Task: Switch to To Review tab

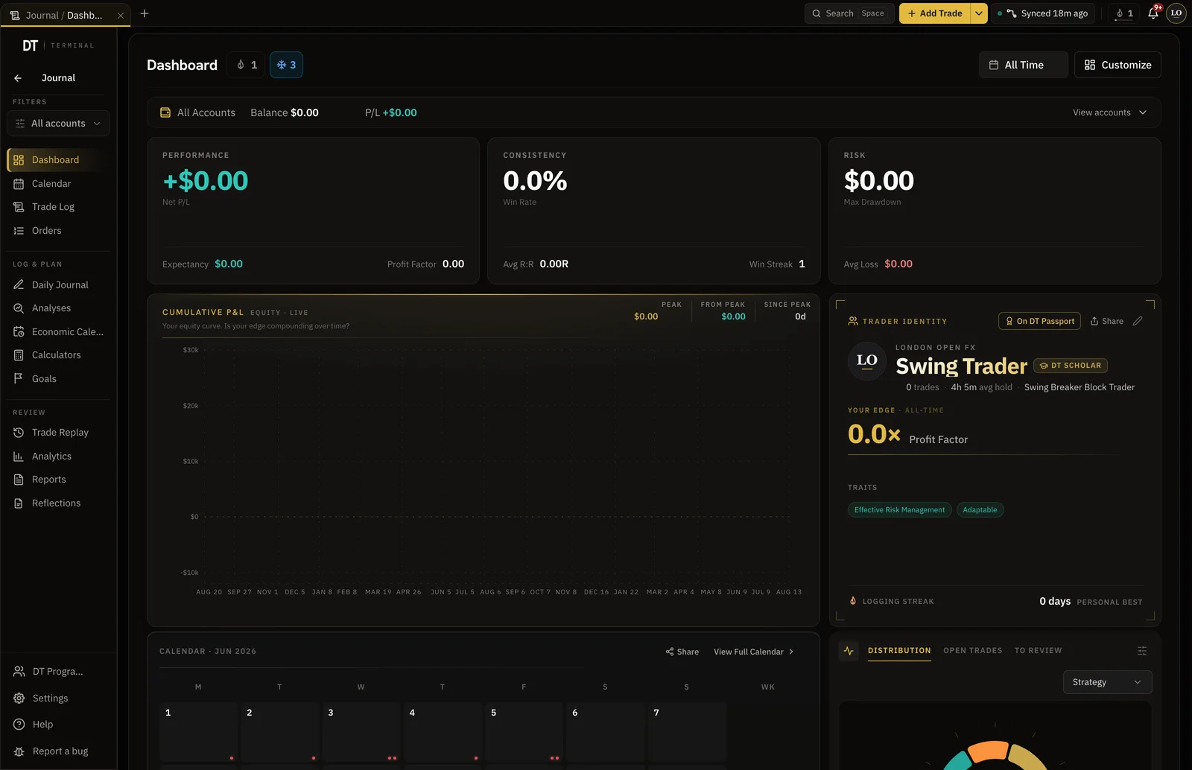Action: click(1038, 651)
